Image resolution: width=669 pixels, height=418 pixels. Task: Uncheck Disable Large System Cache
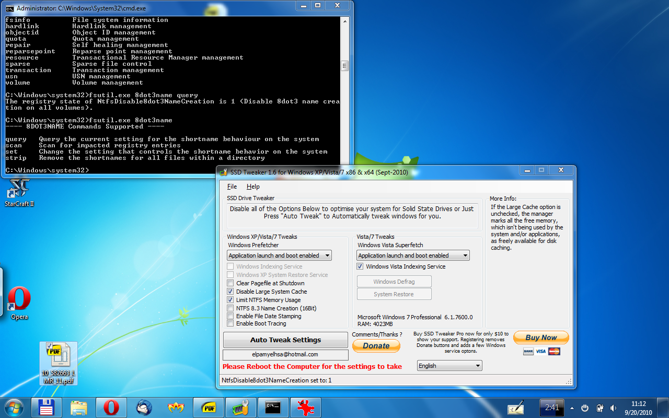pos(229,292)
